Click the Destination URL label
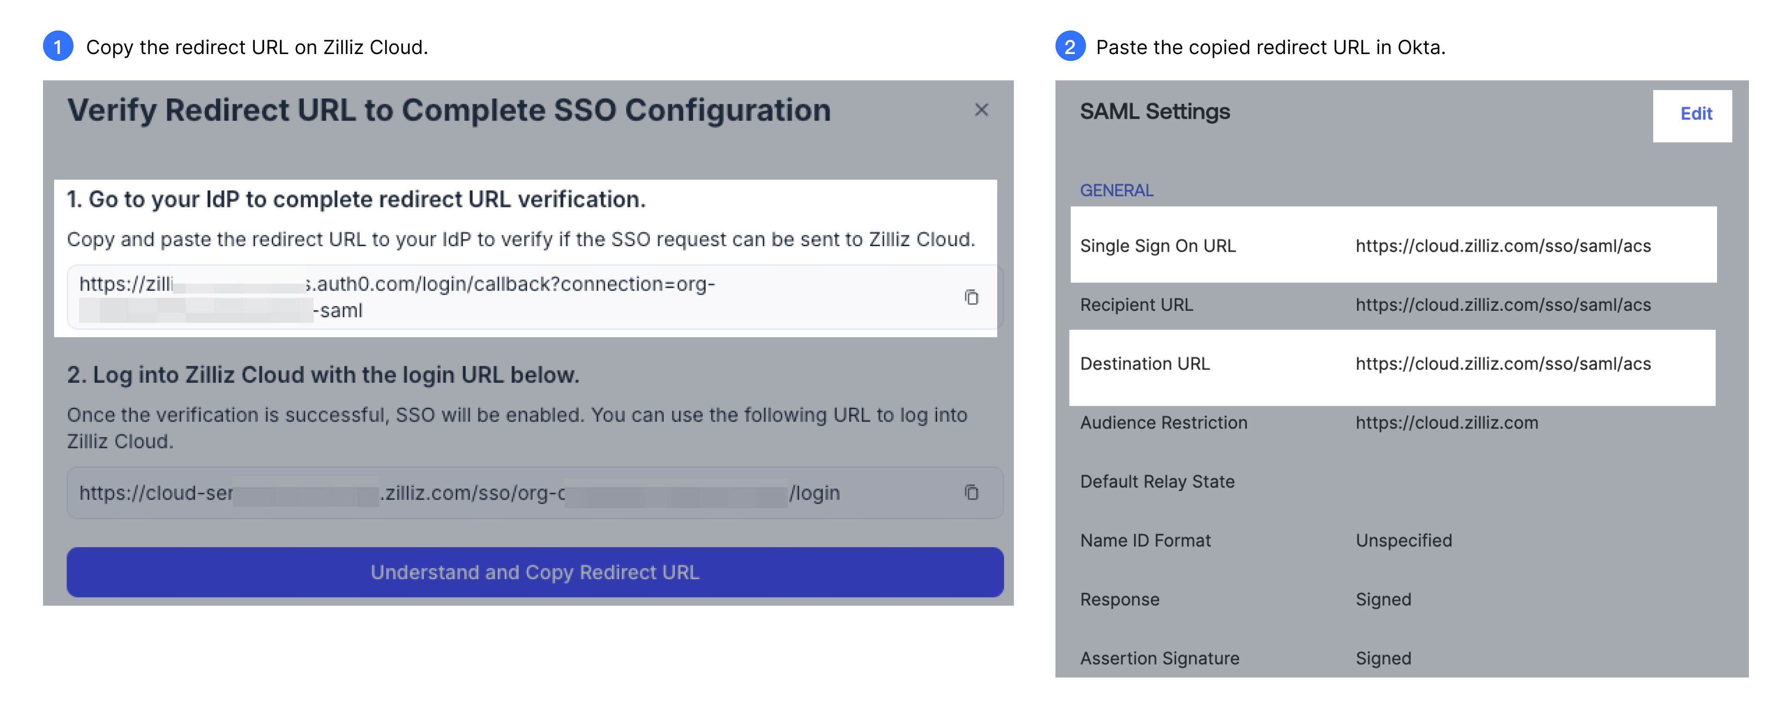The width and height of the screenshot is (1785, 708). coord(1145,363)
